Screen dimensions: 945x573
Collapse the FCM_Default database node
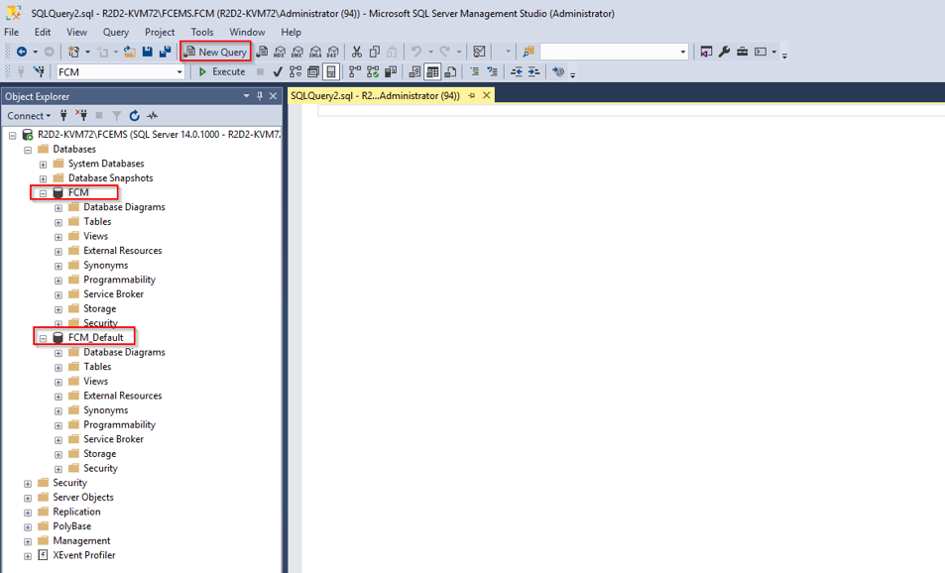[43, 339]
